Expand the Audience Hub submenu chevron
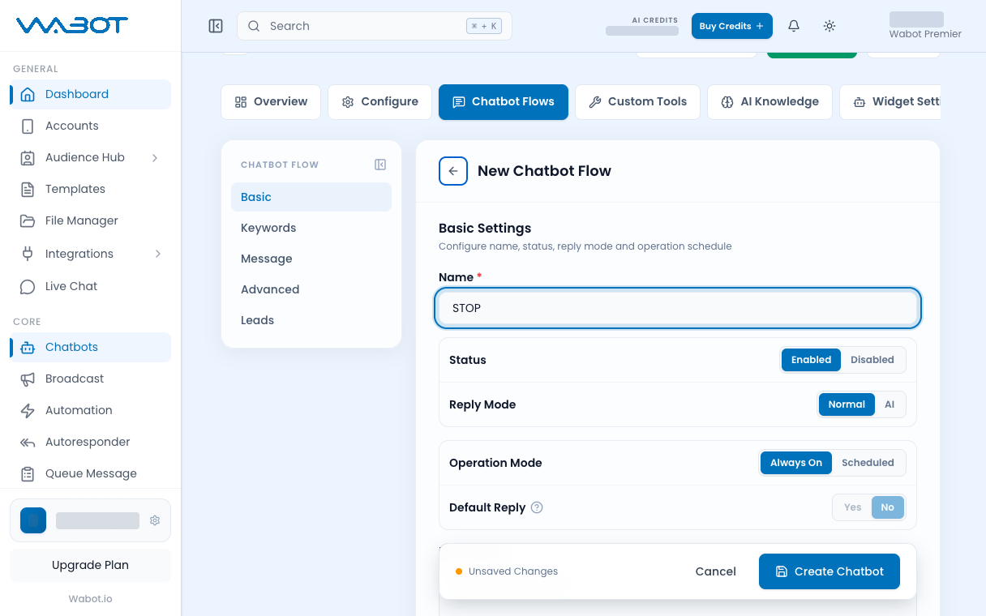 [155, 157]
